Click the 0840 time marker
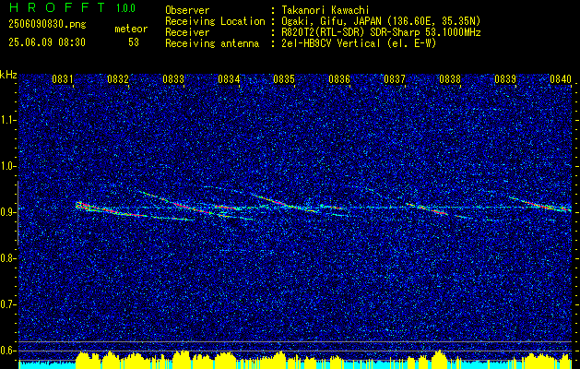 [561, 78]
